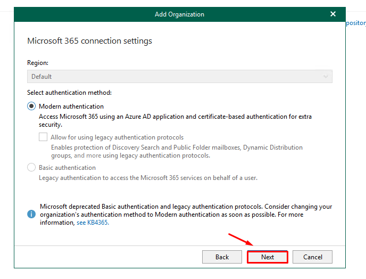The width and height of the screenshot is (366, 279).
Task: Click the 'Microsoft 365 connection settings' heading
Action: (x=89, y=41)
